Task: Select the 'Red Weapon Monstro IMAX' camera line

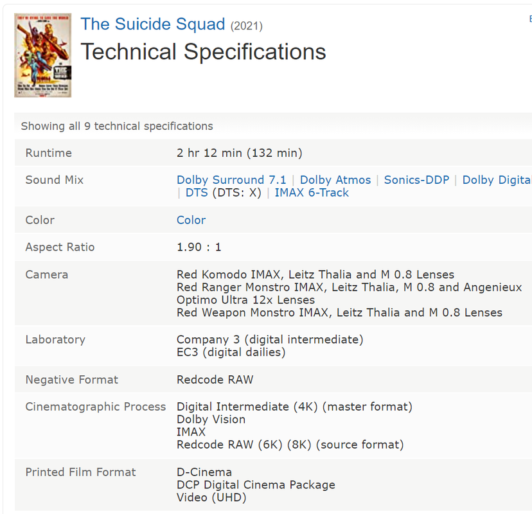Action: tap(339, 312)
